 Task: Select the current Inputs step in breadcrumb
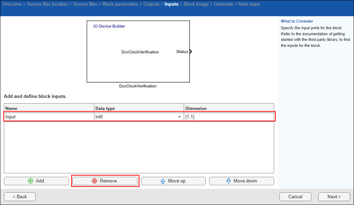pyautogui.click(x=171, y=4)
